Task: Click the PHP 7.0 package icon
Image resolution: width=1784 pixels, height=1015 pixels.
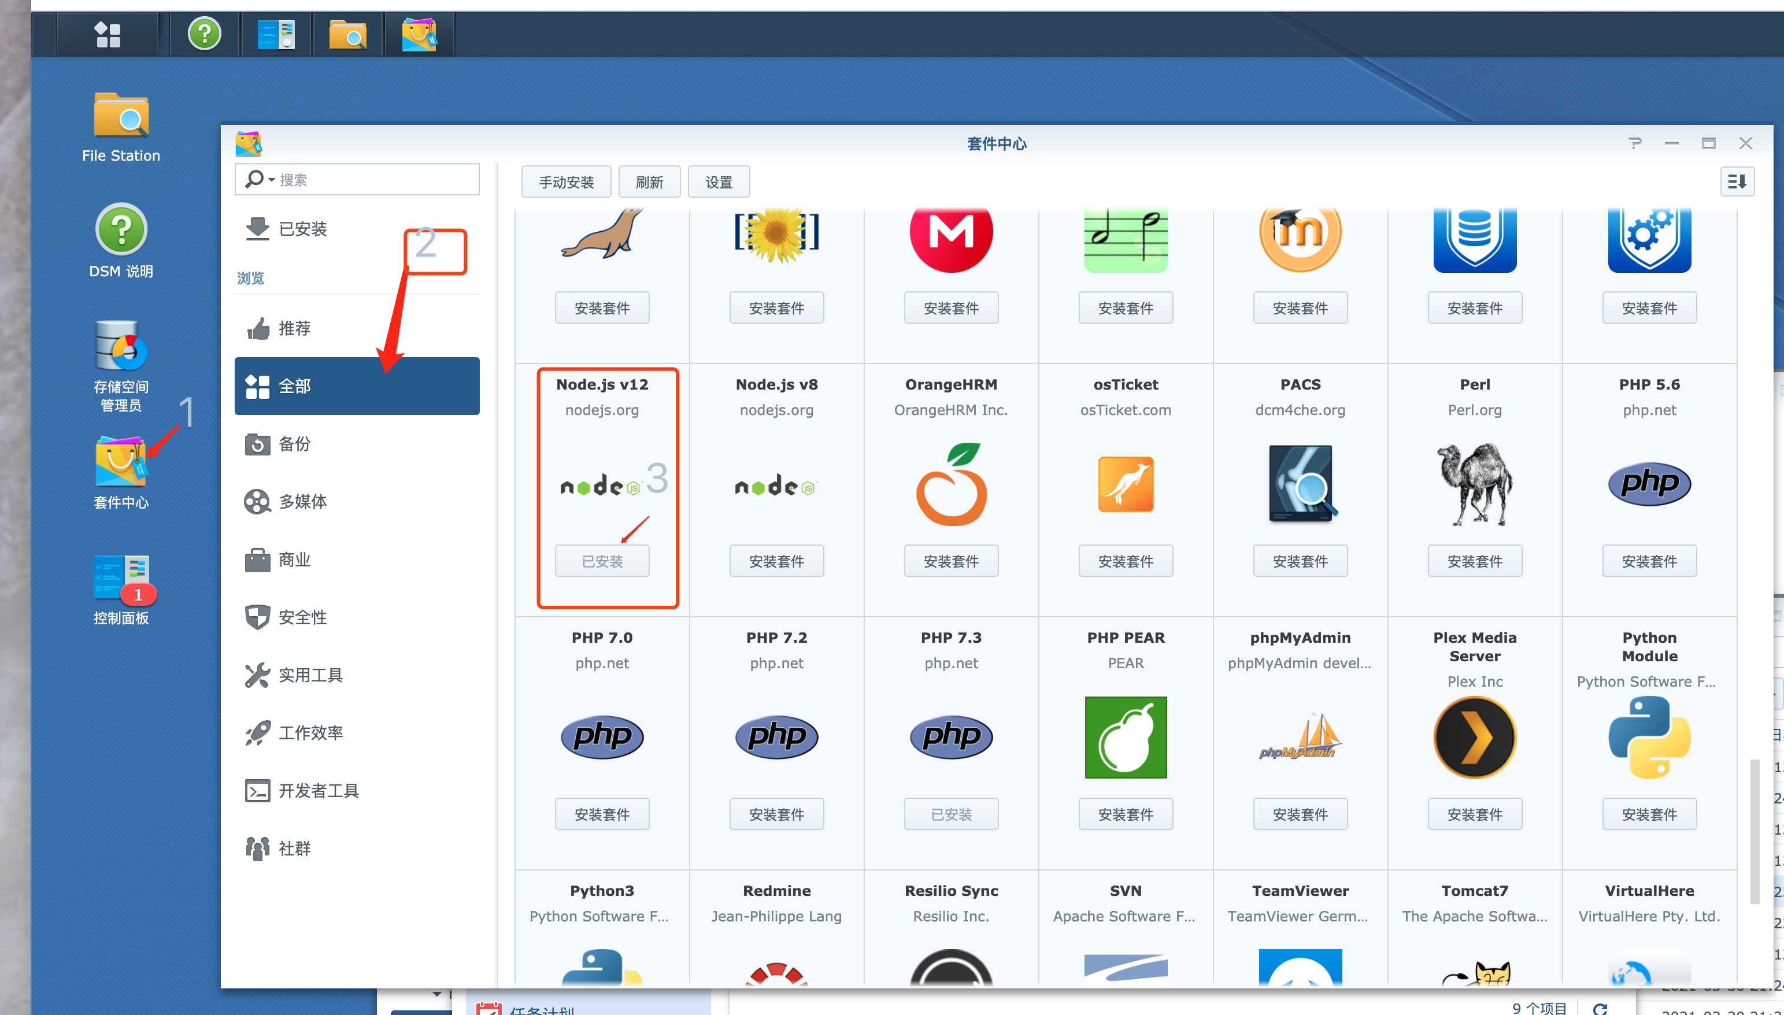Action: [x=602, y=737]
